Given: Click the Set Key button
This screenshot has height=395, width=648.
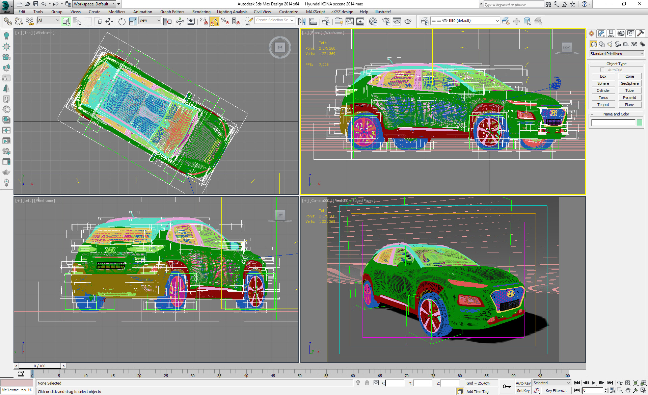Looking at the screenshot, I should click(523, 391).
